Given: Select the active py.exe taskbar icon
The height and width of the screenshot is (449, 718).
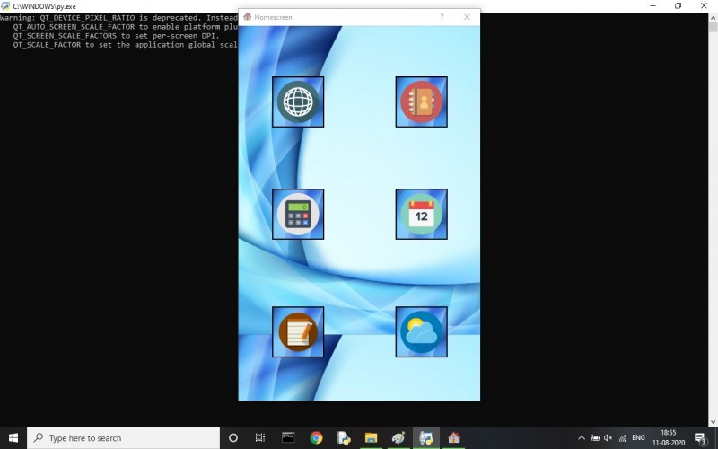Looking at the screenshot, I should tap(425, 438).
